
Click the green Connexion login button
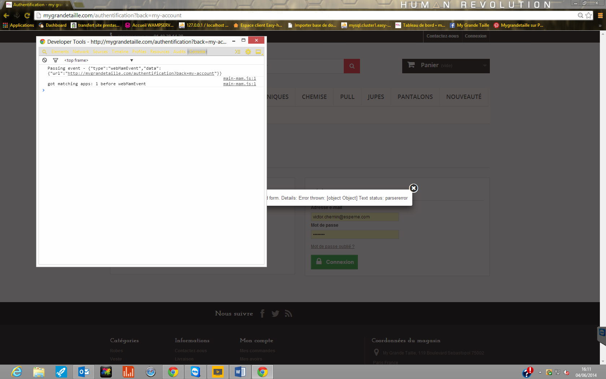334,262
